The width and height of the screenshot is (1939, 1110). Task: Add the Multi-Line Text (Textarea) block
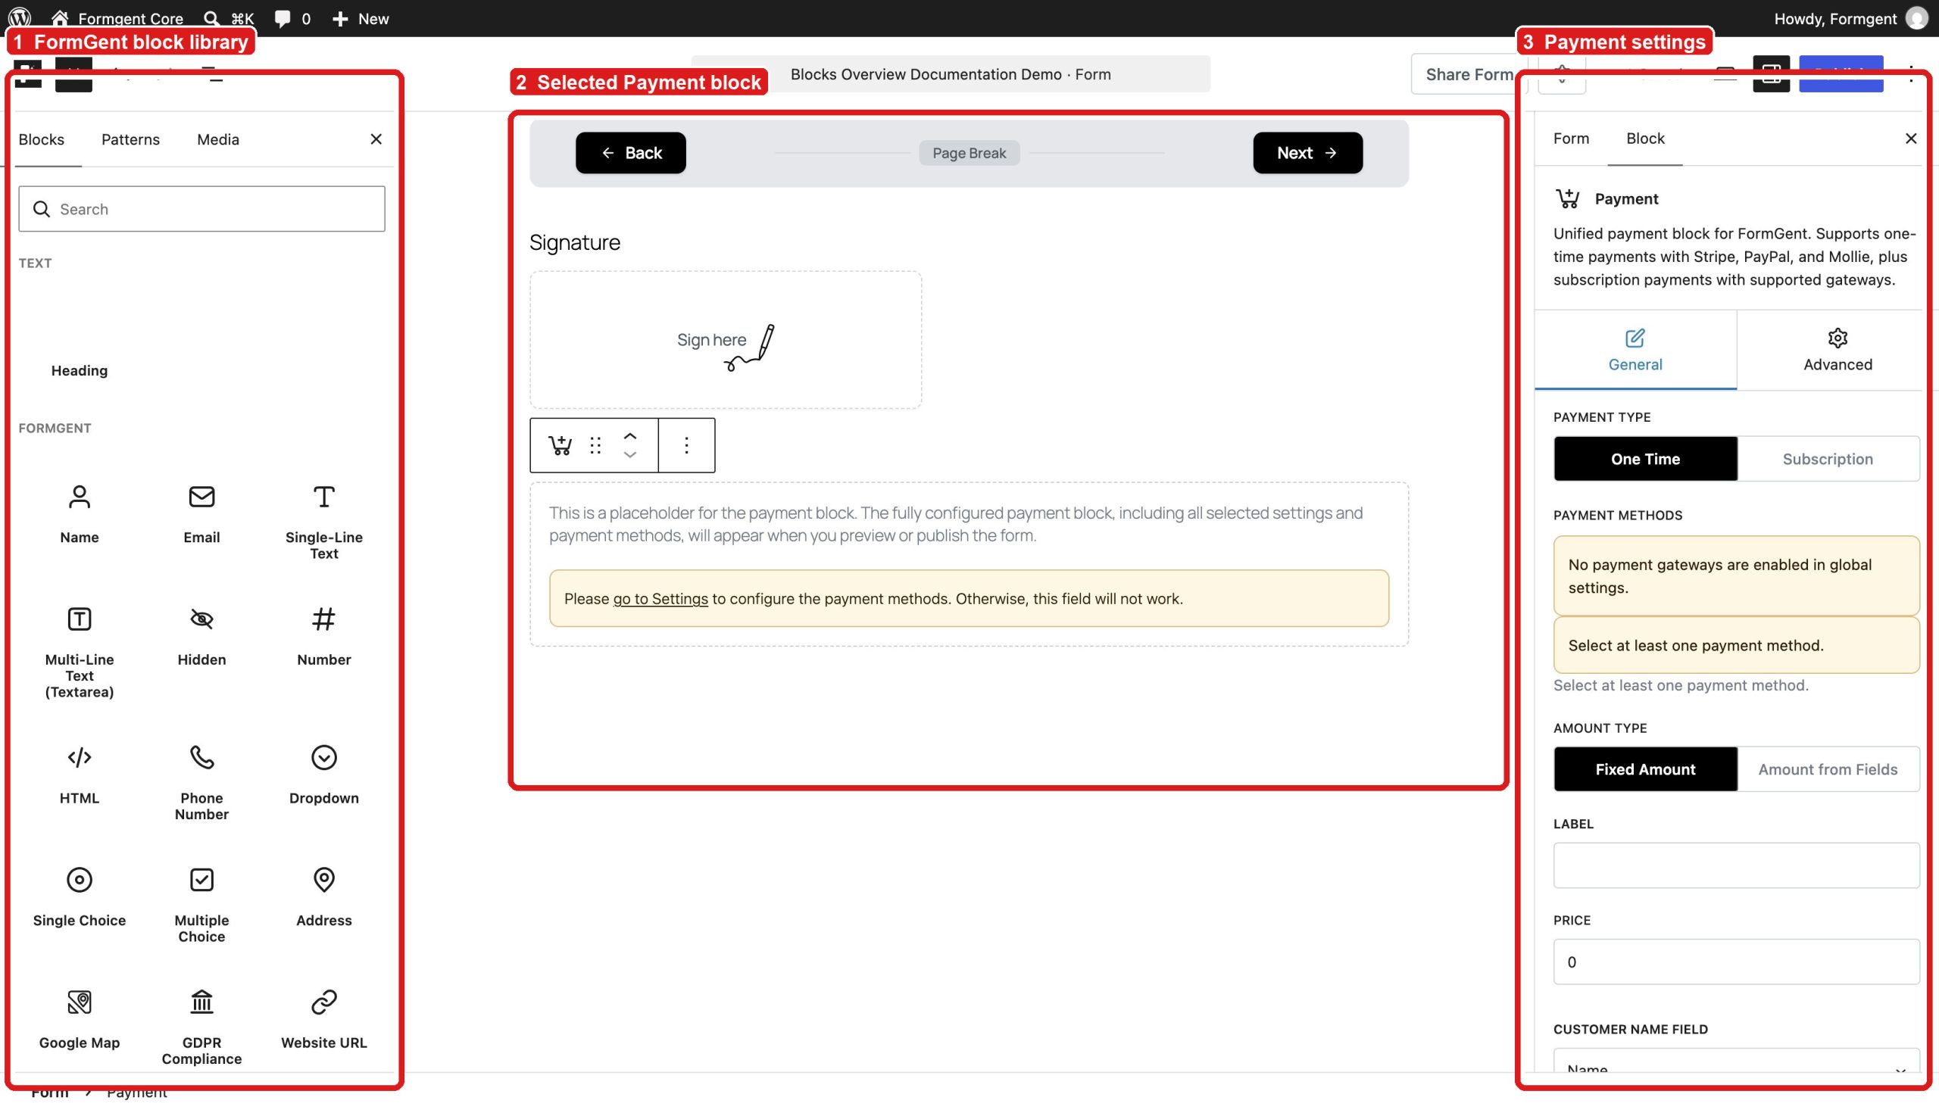pyautogui.click(x=80, y=652)
